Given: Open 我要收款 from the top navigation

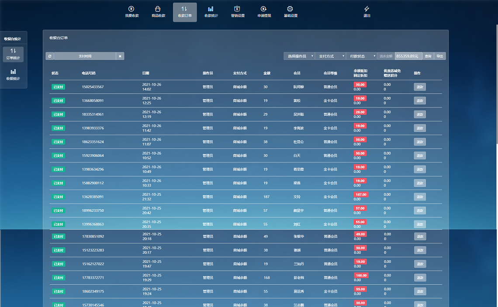Looking at the screenshot, I should click(132, 12).
